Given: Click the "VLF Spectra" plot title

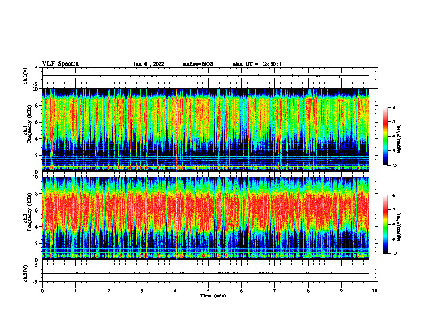Looking at the screenshot, I should pyautogui.click(x=60, y=64).
